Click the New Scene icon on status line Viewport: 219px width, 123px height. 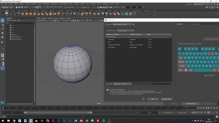coord(17,7)
